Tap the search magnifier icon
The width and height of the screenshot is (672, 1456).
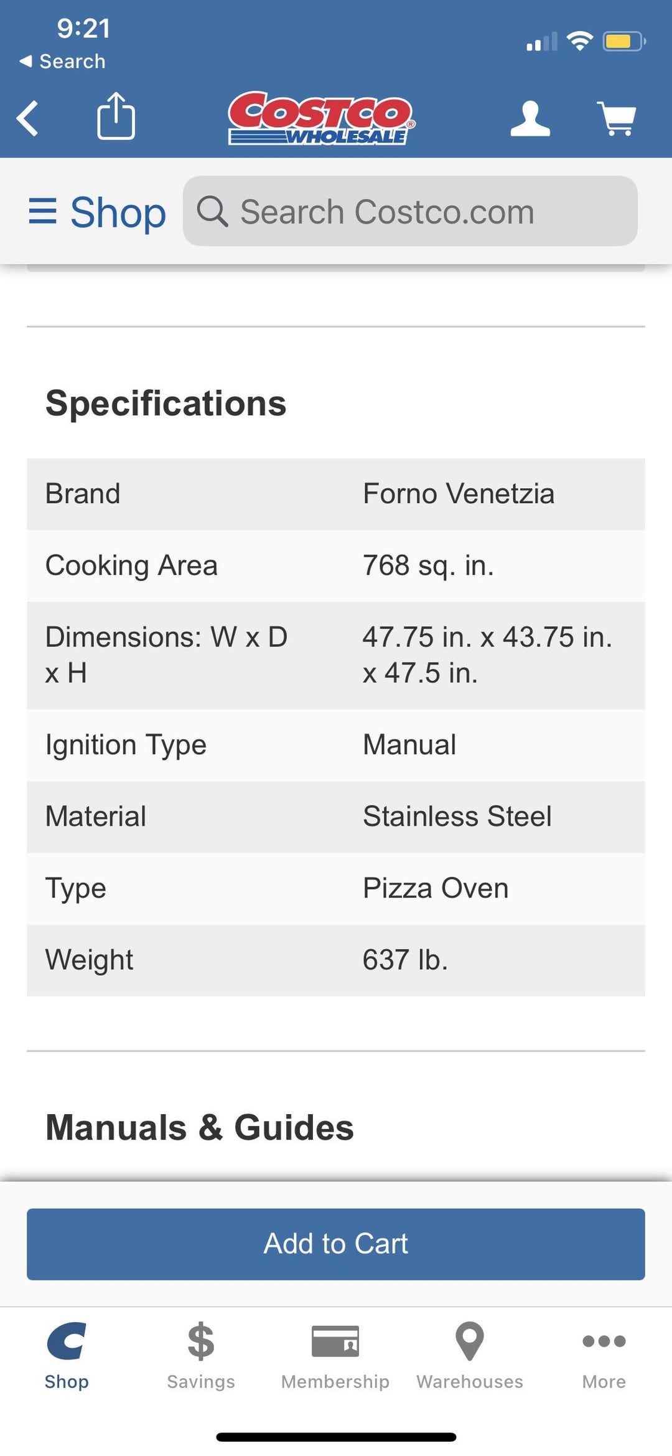coord(212,212)
